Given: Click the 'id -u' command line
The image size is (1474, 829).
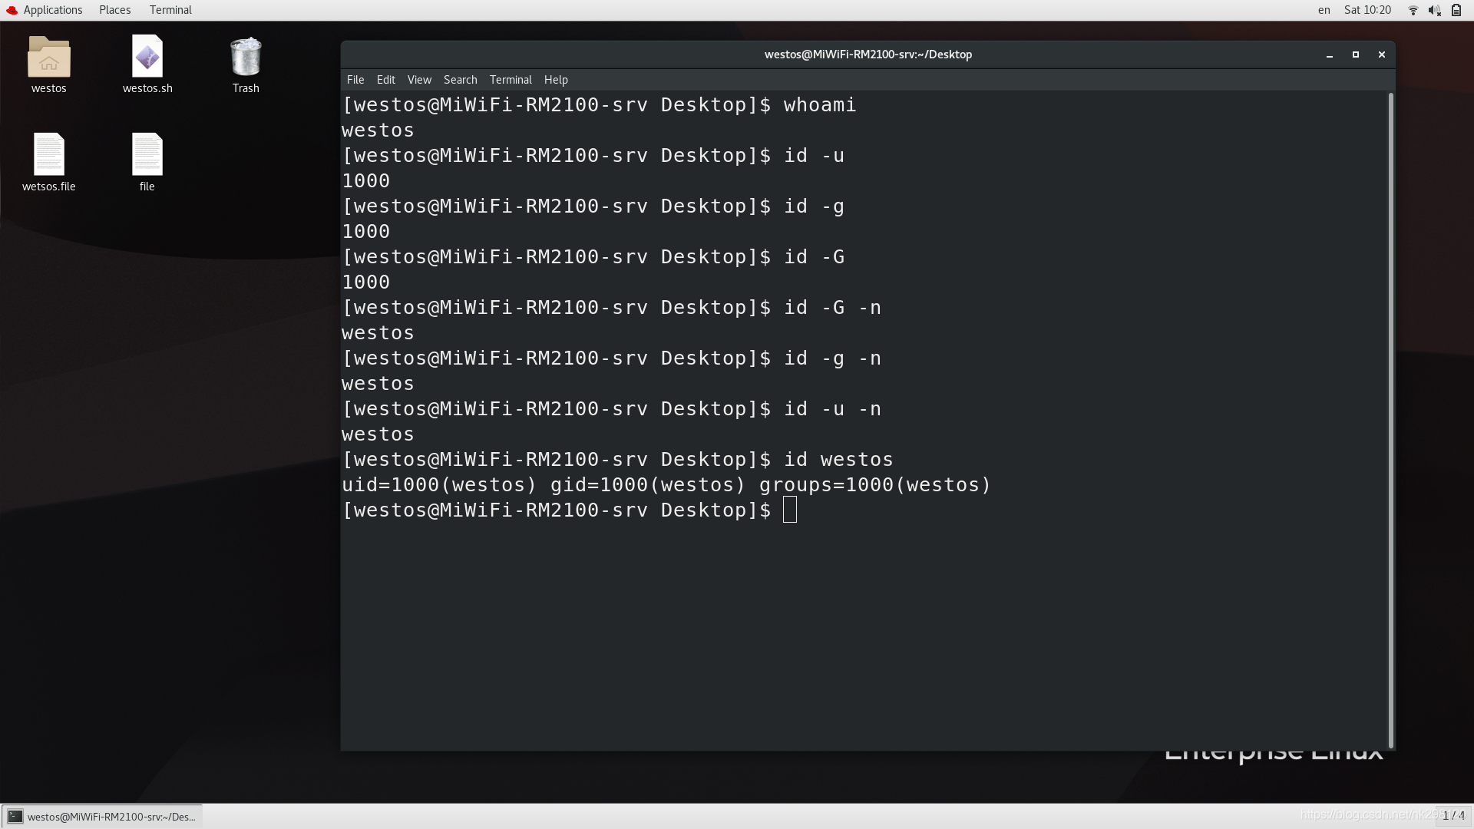Looking at the screenshot, I should (x=814, y=156).
